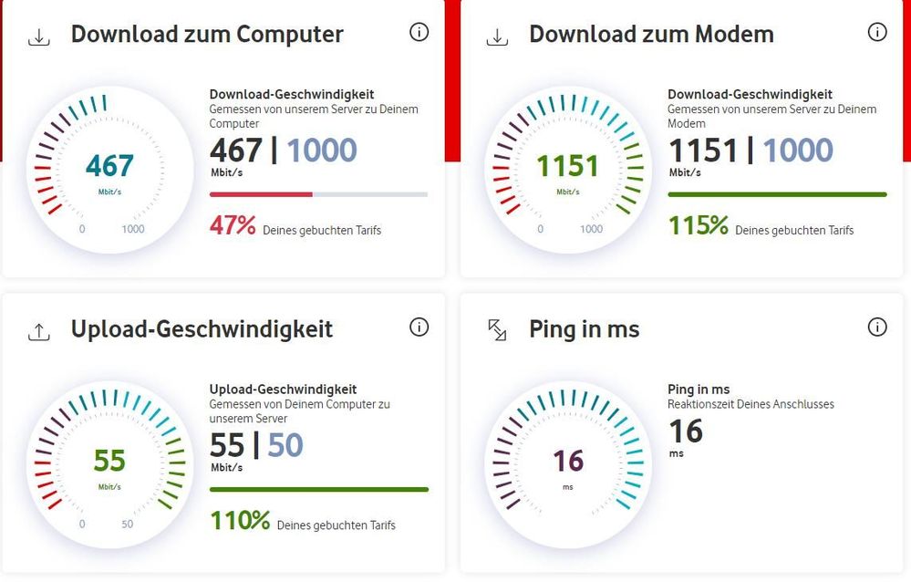Click the red 47% download progress bar
911x582 pixels.
pos(262,194)
